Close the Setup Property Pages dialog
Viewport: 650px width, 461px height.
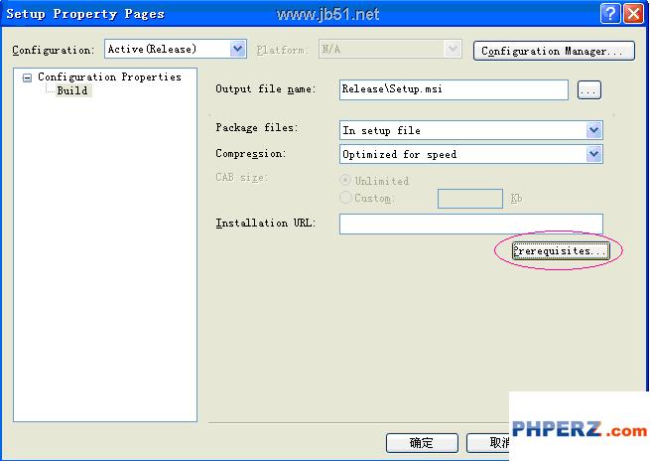pos(633,13)
